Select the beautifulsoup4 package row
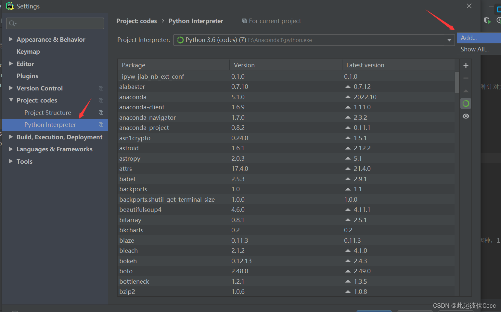501x312 pixels. click(x=286, y=210)
